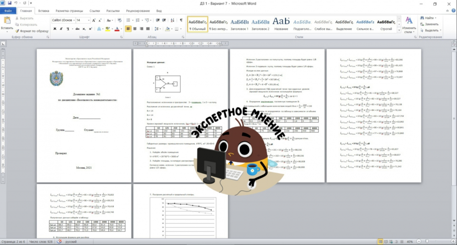
Task: Click the bulleted list icon
Action: pyautogui.click(x=129, y=20)
